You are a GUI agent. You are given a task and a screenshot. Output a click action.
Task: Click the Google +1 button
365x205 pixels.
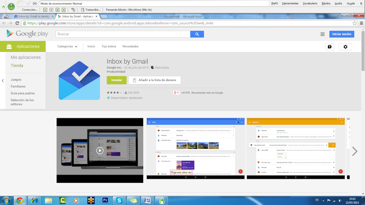tap(176, 93)
